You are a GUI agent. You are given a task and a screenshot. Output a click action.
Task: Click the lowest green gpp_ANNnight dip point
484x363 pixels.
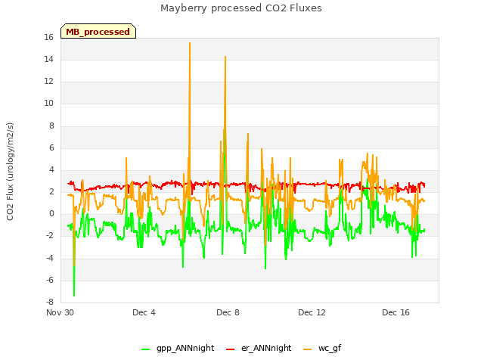pyautogui.click(x=74, y=296)
